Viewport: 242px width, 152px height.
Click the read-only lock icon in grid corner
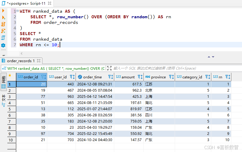coord(10,75)
